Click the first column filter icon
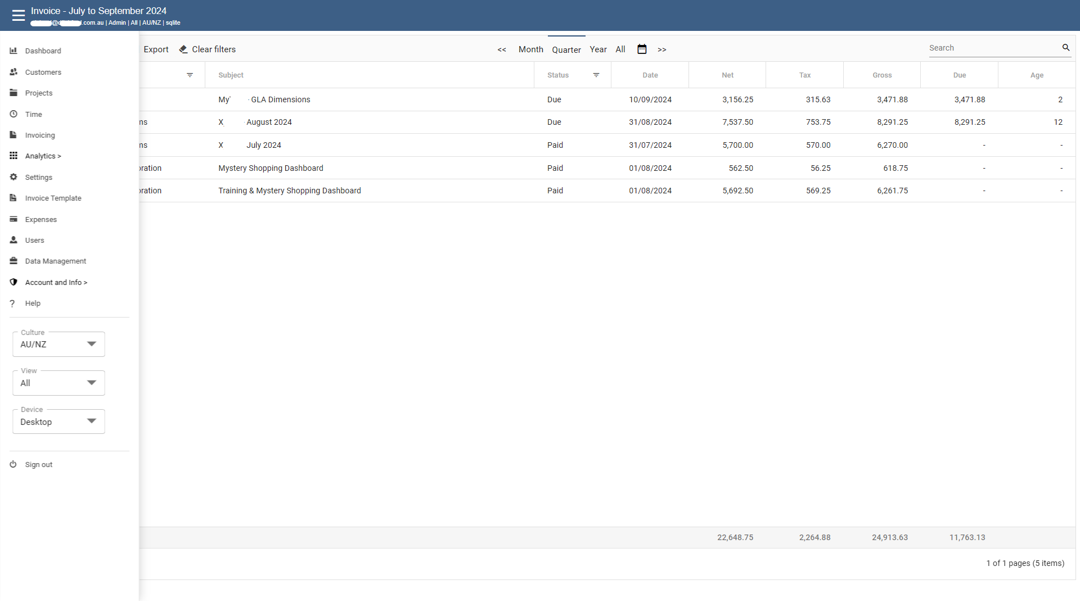 tap(190, 75)
